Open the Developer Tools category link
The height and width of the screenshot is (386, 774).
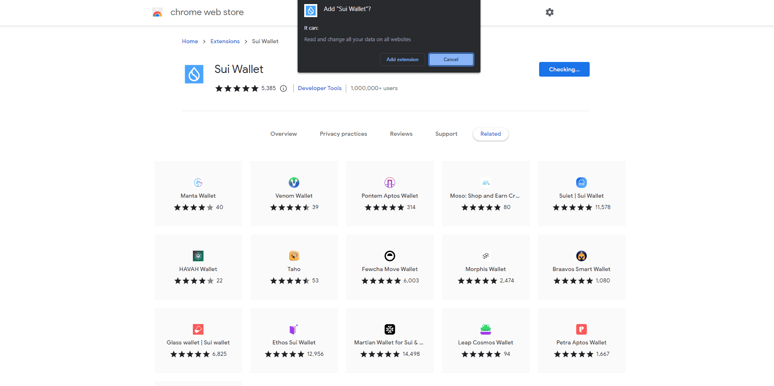[320, 88]
